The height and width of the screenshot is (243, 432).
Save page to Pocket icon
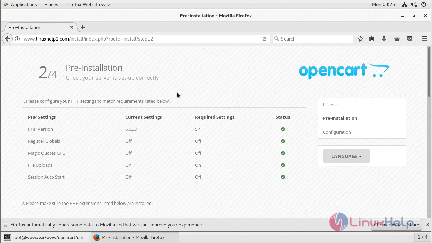pos(410,39)
